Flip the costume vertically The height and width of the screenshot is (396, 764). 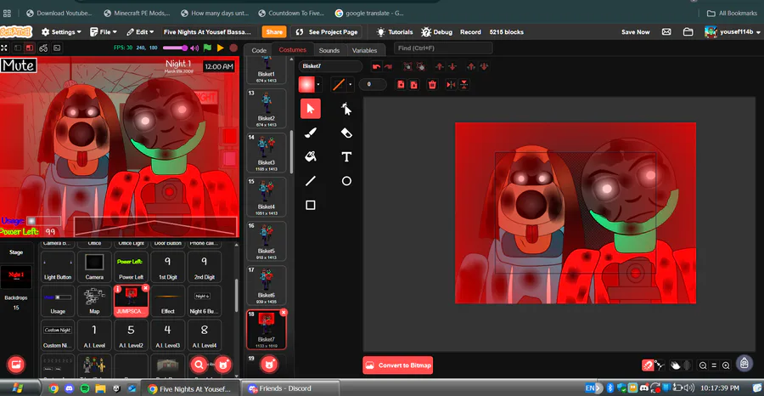tap(463, 84)
